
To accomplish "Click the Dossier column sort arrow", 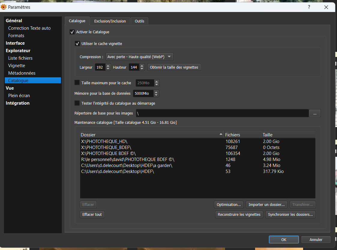I will click(x=221, y=134).
